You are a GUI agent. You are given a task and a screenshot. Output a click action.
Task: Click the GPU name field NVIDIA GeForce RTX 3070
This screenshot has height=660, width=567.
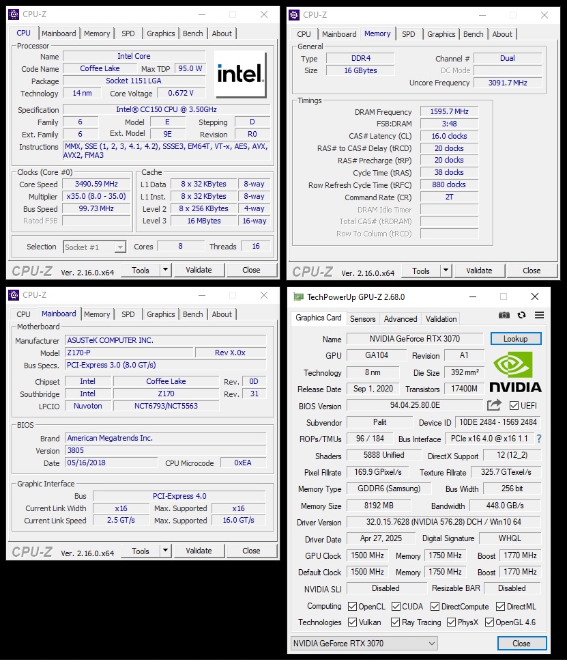tap(415, 339)
